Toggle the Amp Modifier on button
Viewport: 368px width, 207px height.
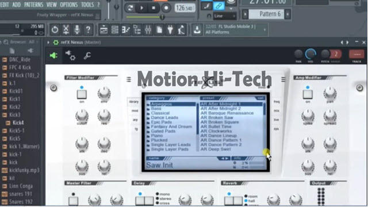click(308, 94)
